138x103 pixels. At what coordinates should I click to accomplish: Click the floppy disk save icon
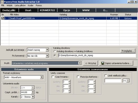coord(103,63)
